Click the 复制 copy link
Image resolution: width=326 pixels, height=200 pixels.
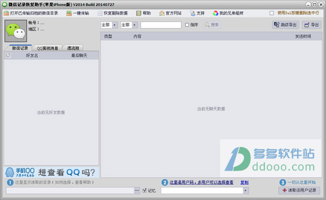point(244,182)
